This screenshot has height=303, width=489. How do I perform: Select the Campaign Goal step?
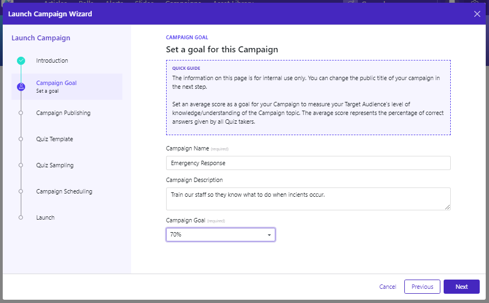pos(67,87)
